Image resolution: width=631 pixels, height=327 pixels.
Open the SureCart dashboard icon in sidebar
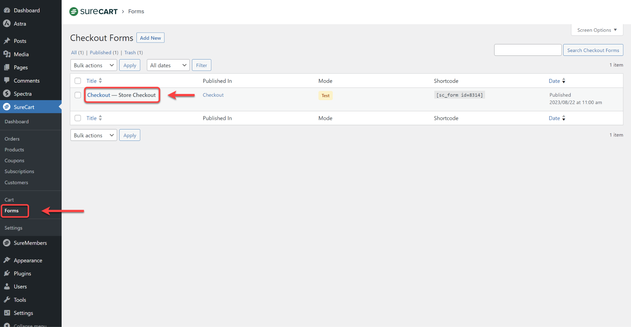click(x=7, y=107)
